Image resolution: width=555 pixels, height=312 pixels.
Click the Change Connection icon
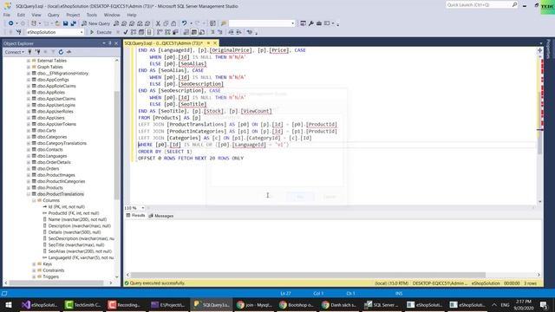tap(19, 32)
